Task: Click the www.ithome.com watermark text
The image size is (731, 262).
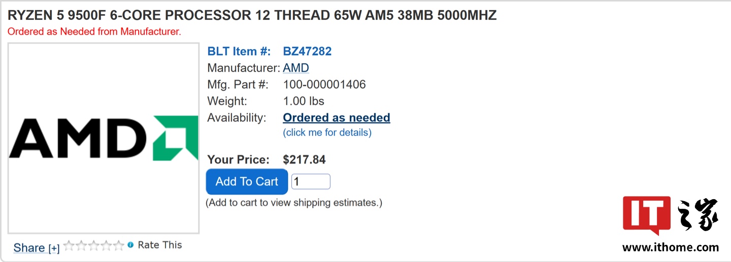Action: [x=671, y=247]
